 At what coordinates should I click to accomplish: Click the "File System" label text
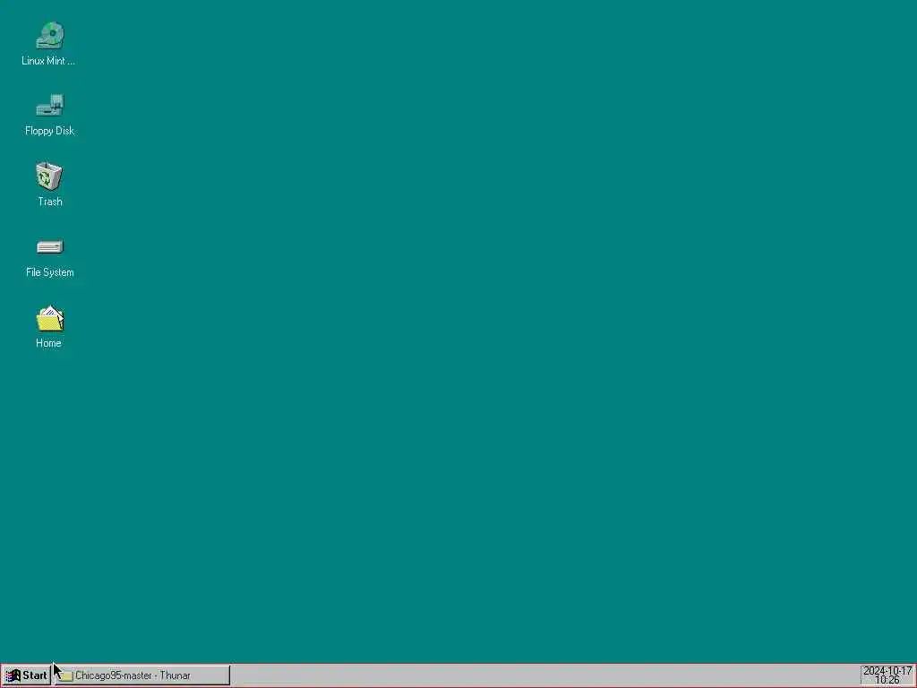click(50, 272)
